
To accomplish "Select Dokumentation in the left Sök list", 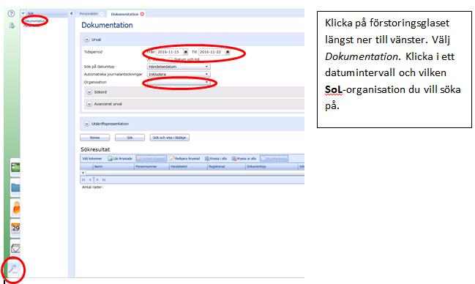I will point(35,21).
